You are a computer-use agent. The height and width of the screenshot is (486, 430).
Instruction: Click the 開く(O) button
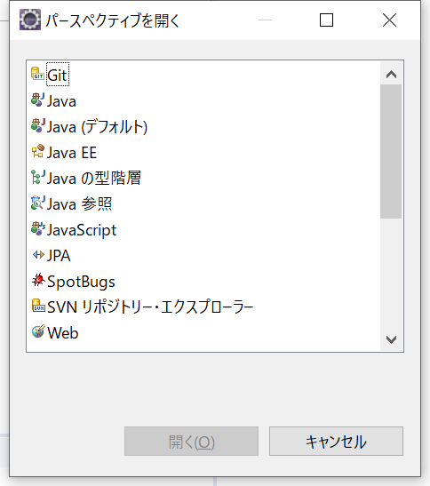point(191,441)
